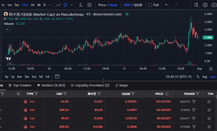Select the 1s timeframe
The height and width of the screenshot is (131, 217).
click(3, 5)
